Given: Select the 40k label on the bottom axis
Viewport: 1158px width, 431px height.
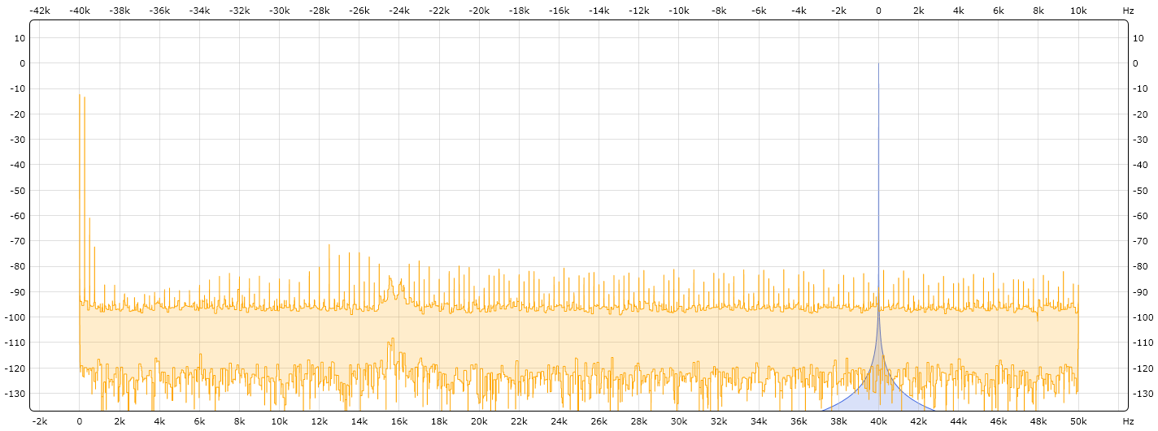Looking at the screenshot, I should tap(878, 421).
